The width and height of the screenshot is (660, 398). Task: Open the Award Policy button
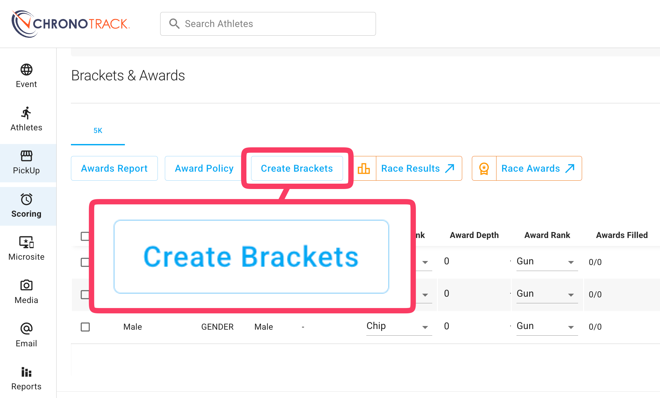(204, 169)
